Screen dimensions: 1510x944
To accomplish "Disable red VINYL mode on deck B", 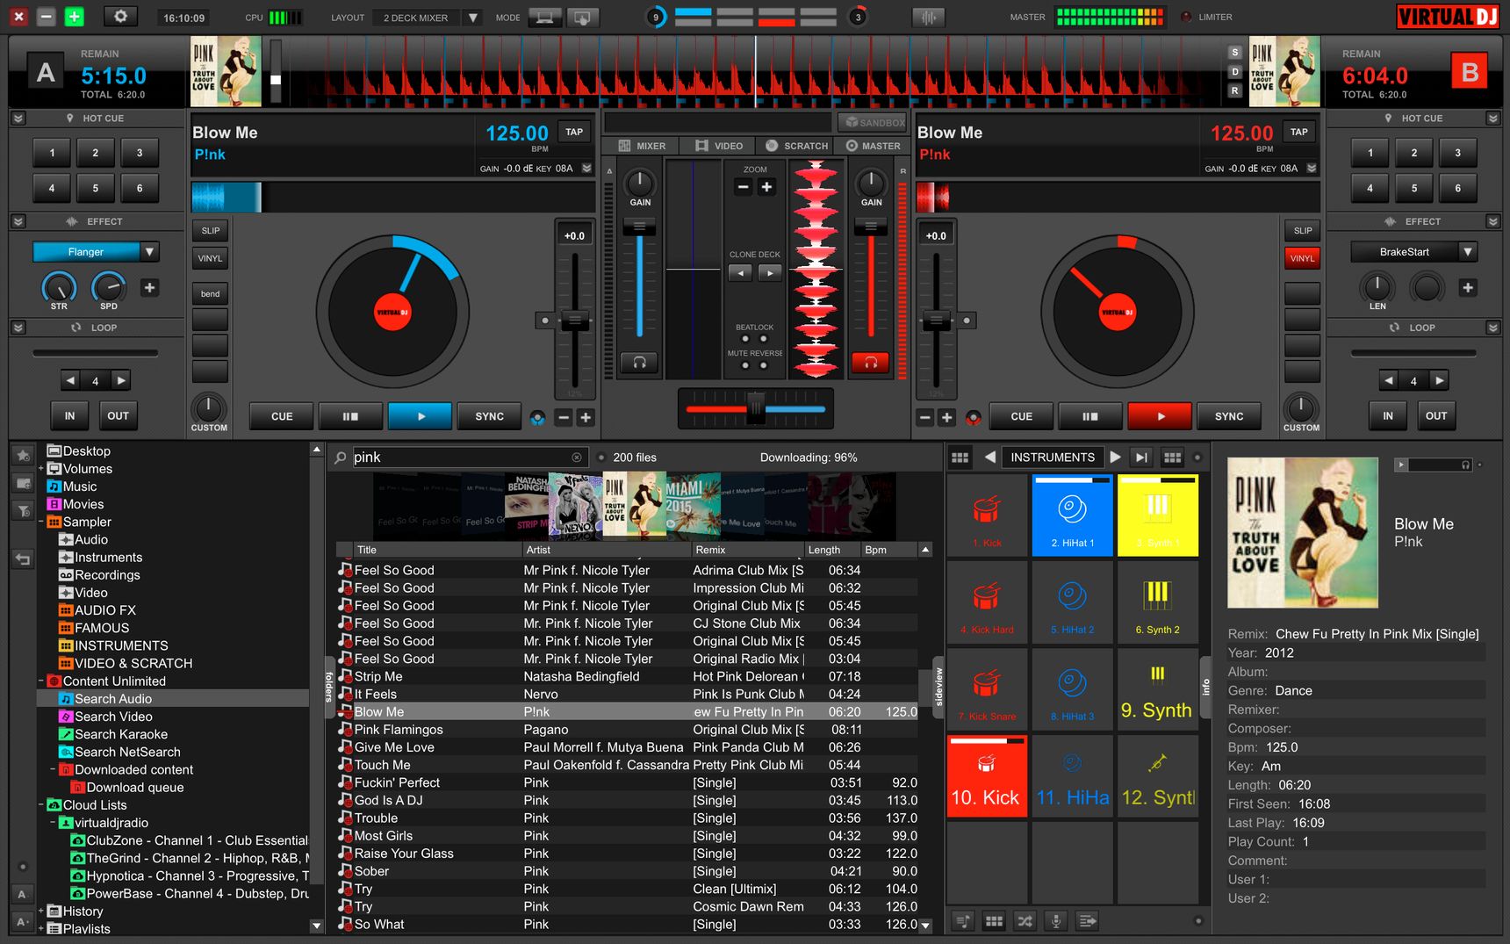I will pyautogui.click(x=1303, y=258).
